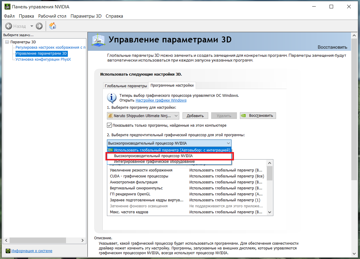The width and height of the screenshot is (360, 259).
Task: Open the Правка menu
Action: [27, 16]
